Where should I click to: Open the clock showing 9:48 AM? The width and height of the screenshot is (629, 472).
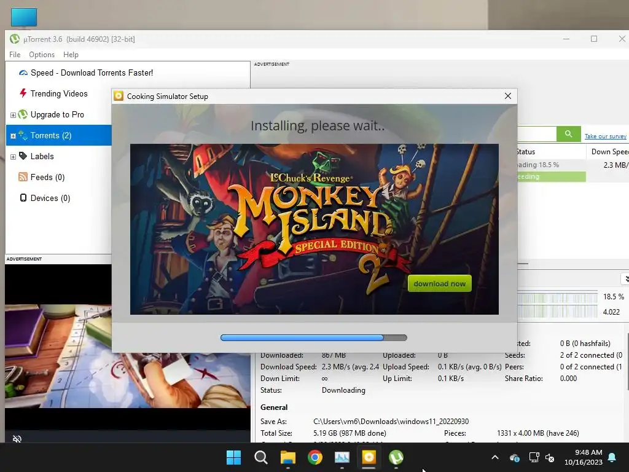584,457
